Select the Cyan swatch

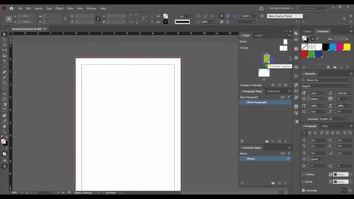pyautogui.click(x=332, y=47)
